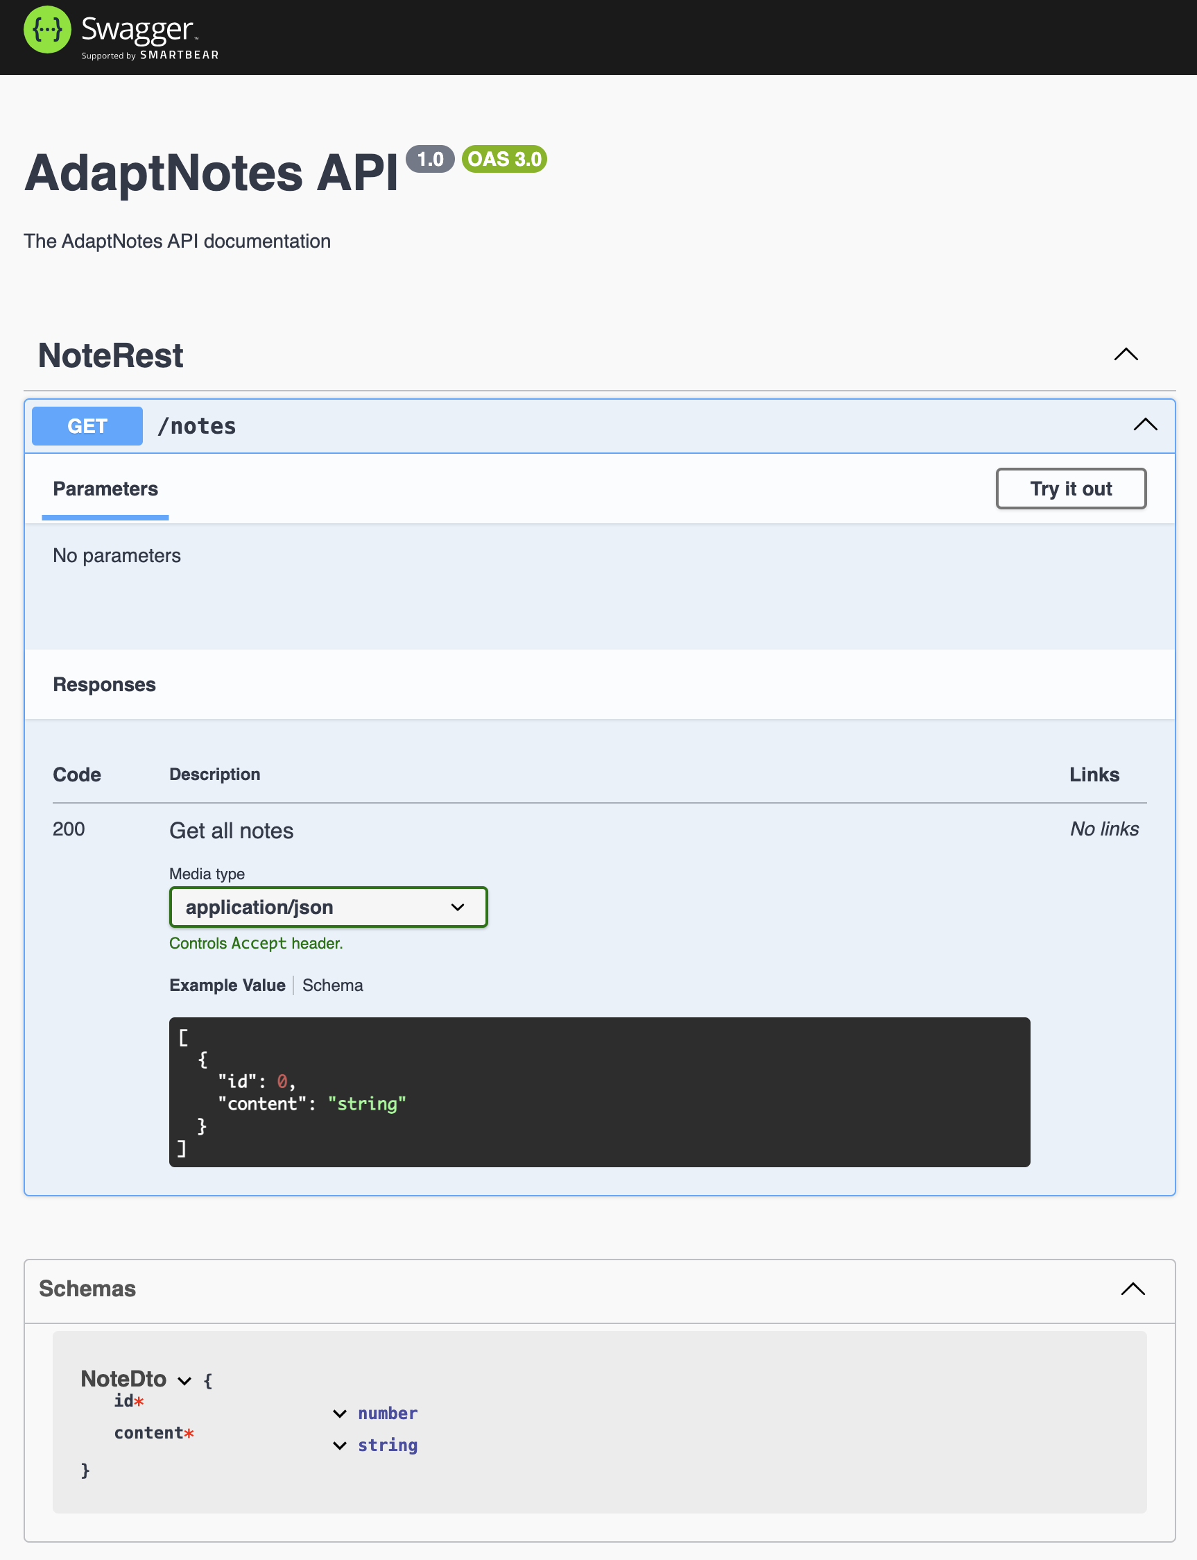
Task: Collapse the NoteRest section via its chevron
Action: click(x=1126, y=355)
